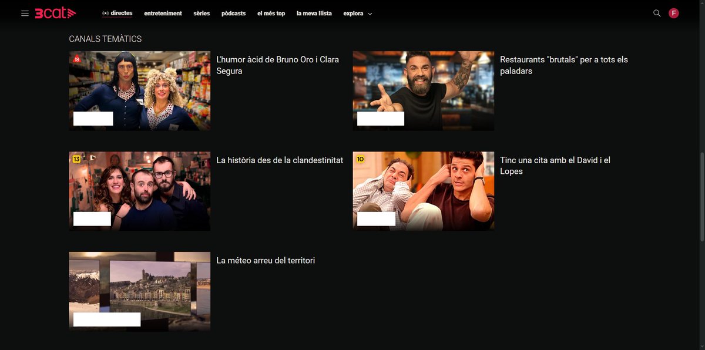Click the title Restaurants "brutals" per a tots

[x=564, y=65]
